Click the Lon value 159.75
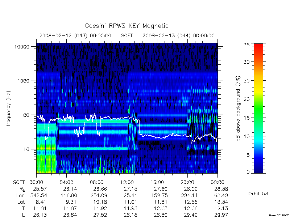 159,195
